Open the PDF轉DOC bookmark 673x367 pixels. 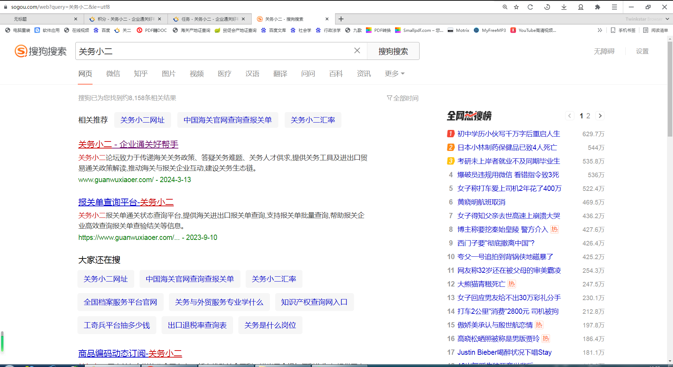pyautogui.click(x=152, y=30)
